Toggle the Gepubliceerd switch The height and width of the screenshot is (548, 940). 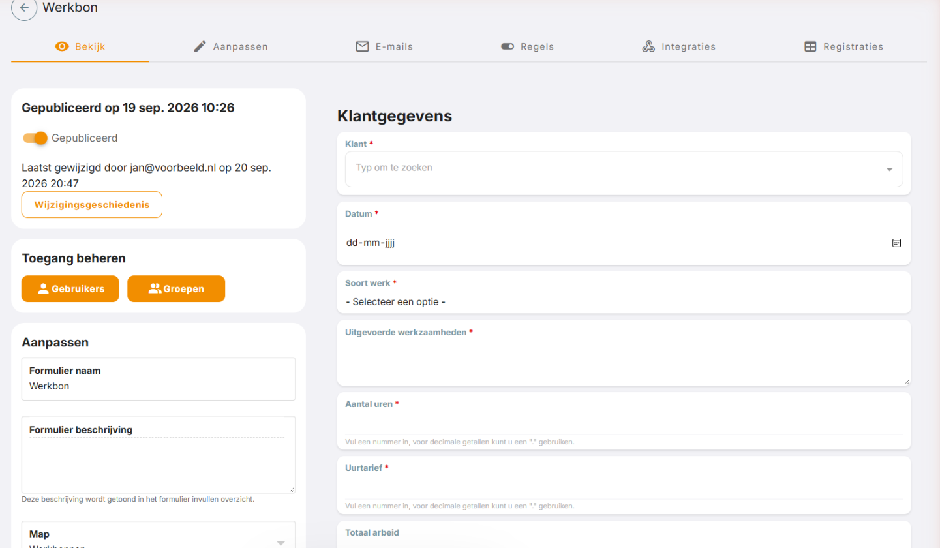coord(35,138)
